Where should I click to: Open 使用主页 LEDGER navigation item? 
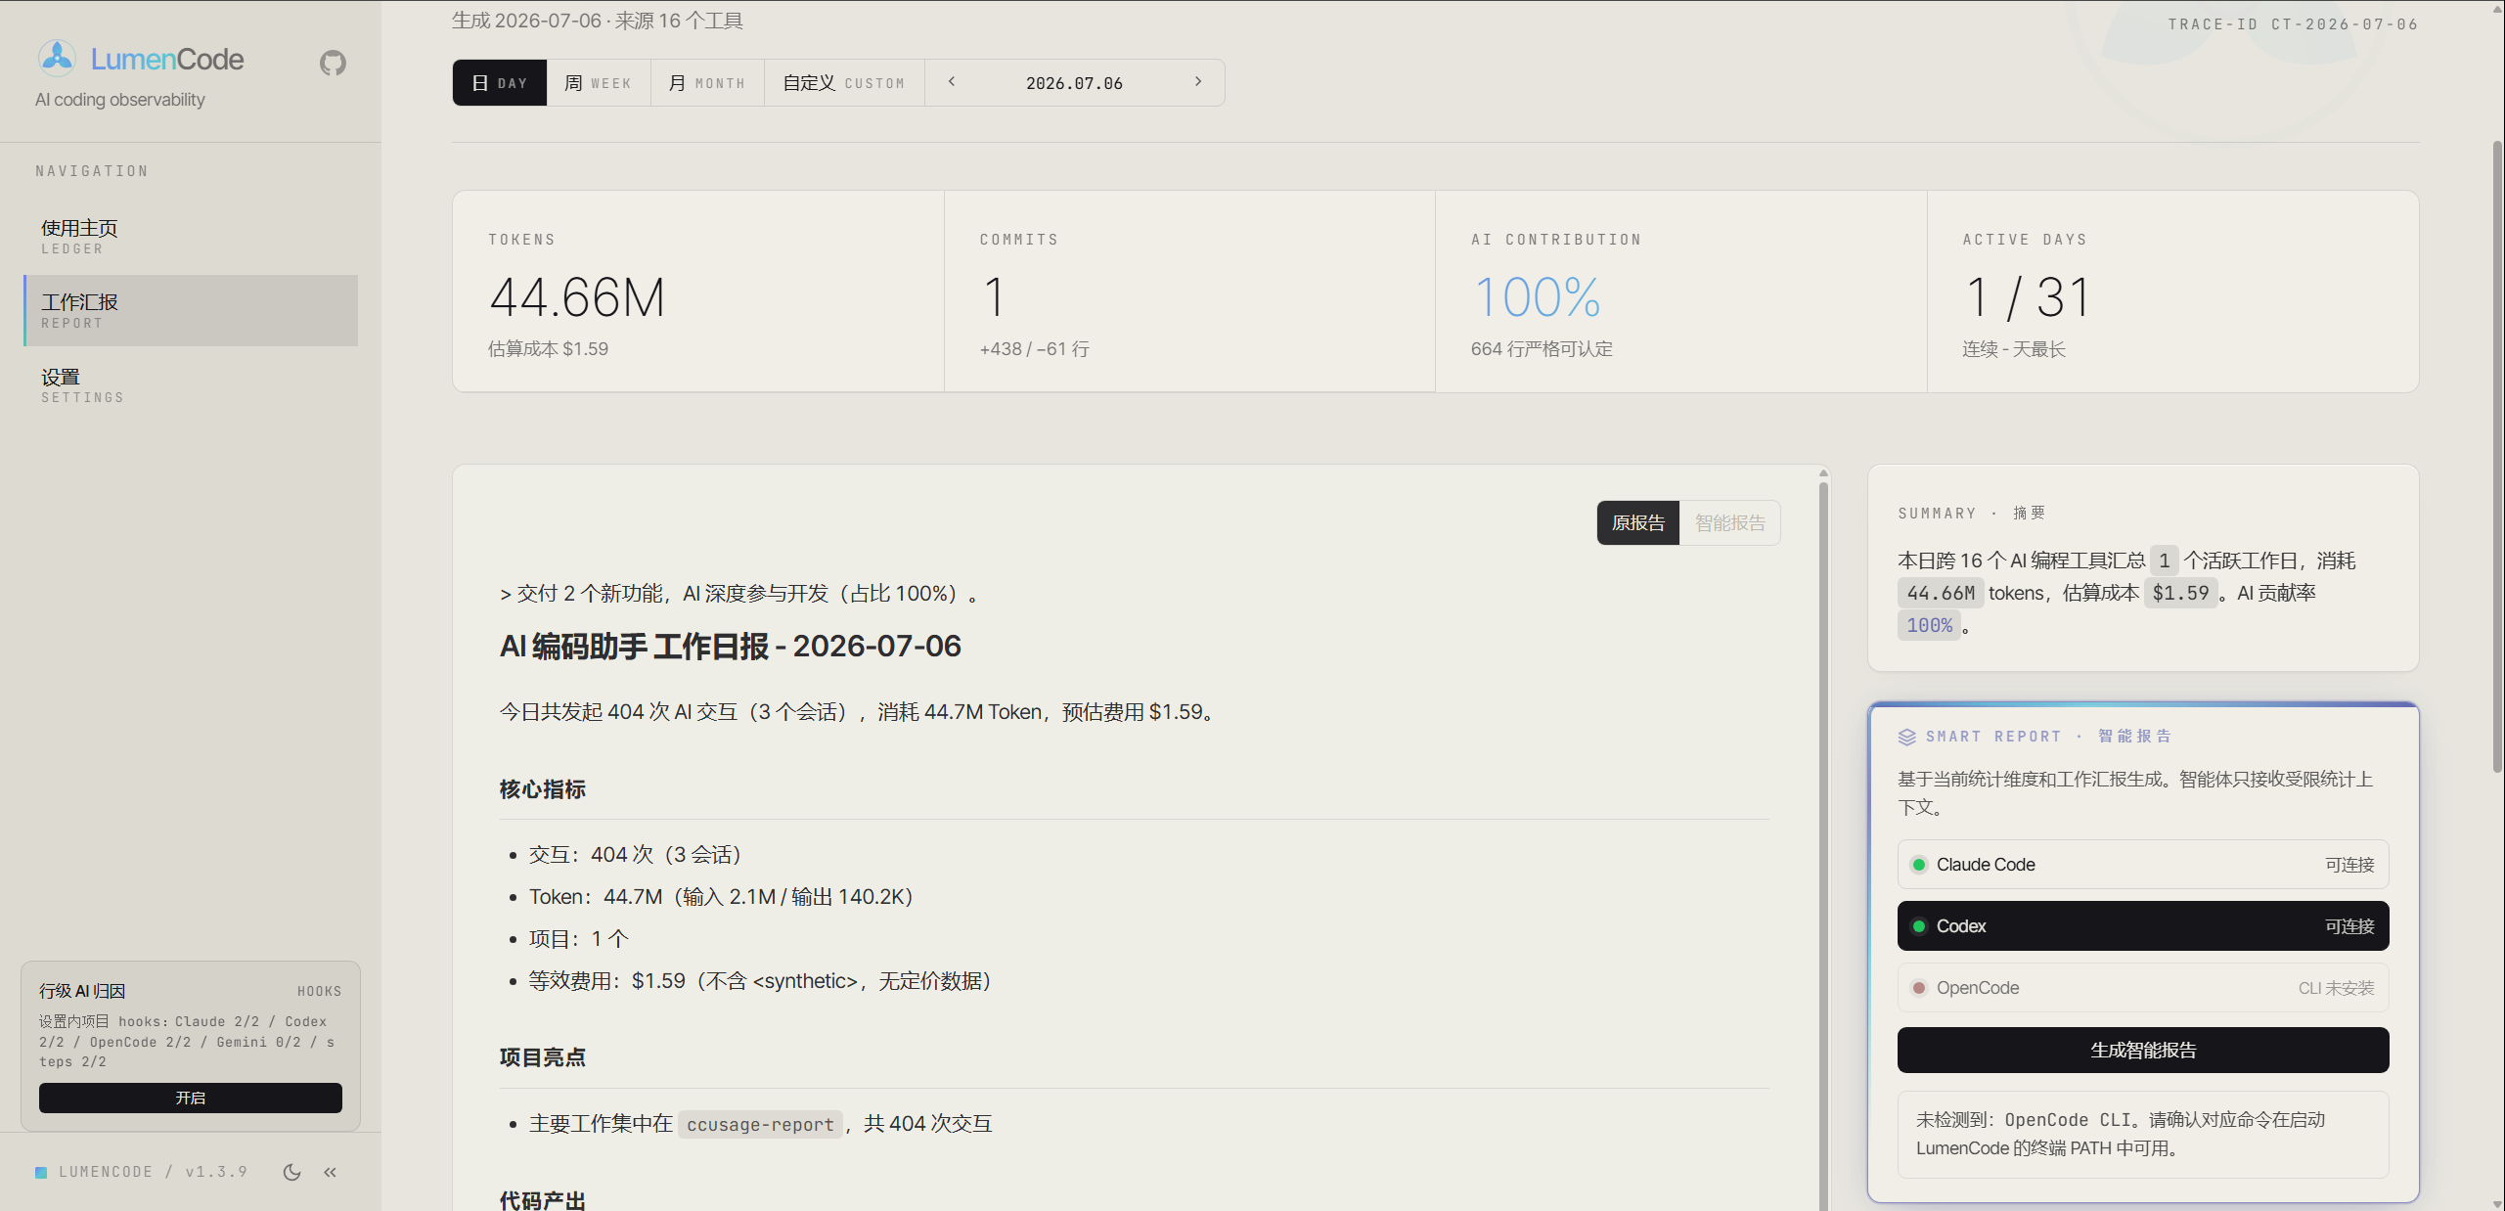(x=191, y=237)
